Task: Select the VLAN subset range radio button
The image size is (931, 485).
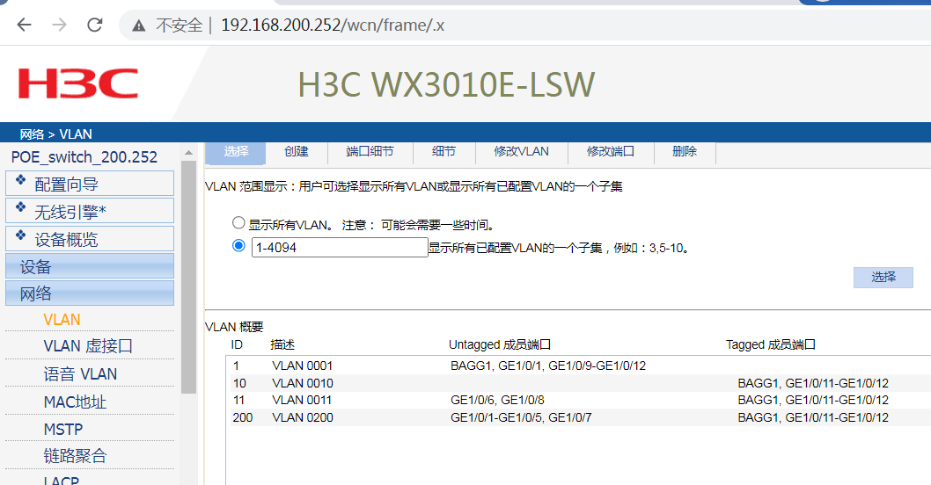Action: pos(238,245)
